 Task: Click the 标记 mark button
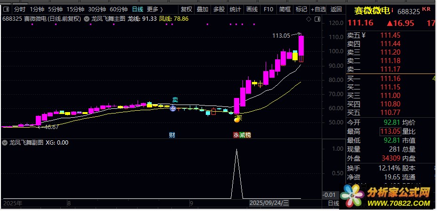point(301,9)
